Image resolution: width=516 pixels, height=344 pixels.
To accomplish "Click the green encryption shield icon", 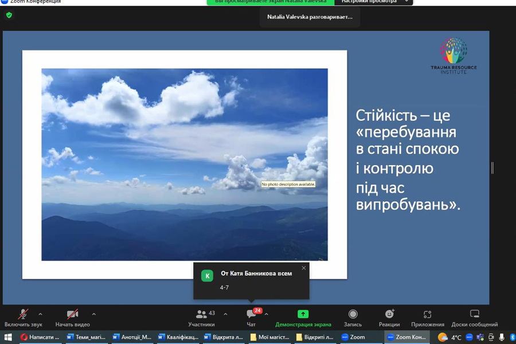I will pyautogui.click(x=9, y=15).
